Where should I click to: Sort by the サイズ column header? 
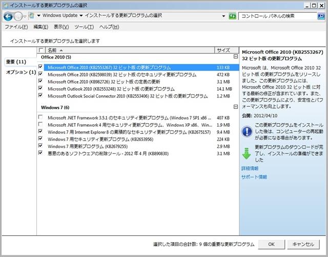click(x=227, y=50)
